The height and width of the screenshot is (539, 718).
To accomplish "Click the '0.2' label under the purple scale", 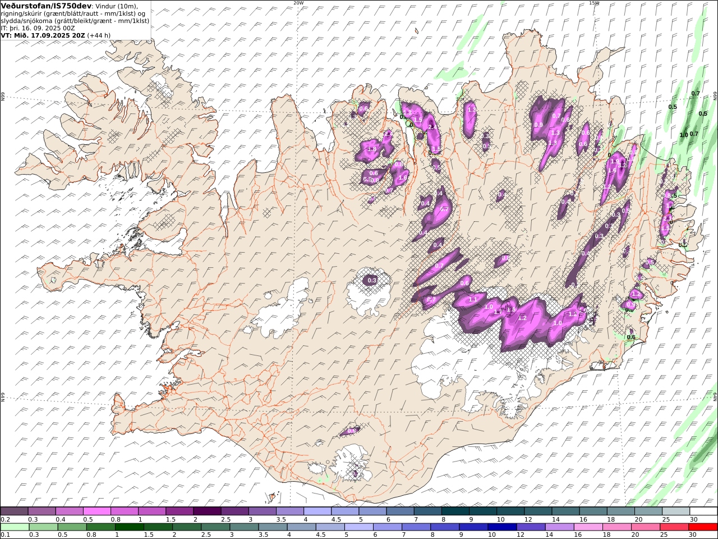I will [4, 519].
